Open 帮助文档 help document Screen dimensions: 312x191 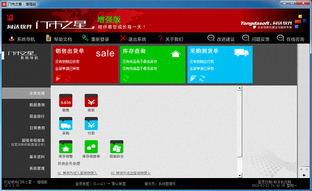(x=59, y=38)
